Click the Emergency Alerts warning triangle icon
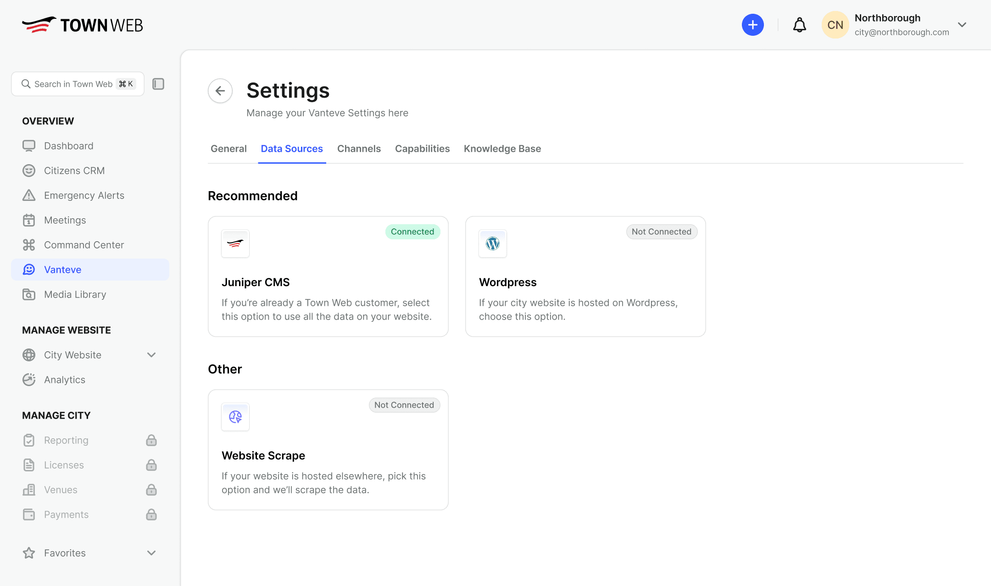The height and width of the screenshot is (586, 991). [29, 195]
